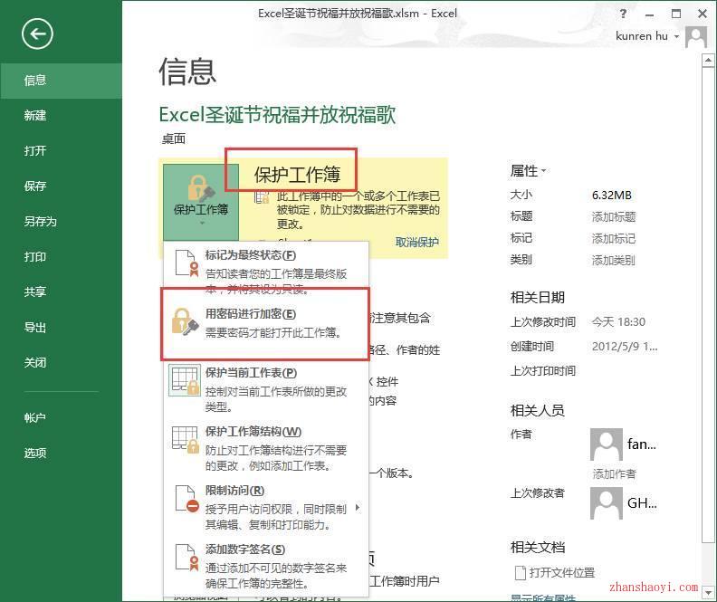Click the Protect Current Sheet grid-lock icon

185,380
